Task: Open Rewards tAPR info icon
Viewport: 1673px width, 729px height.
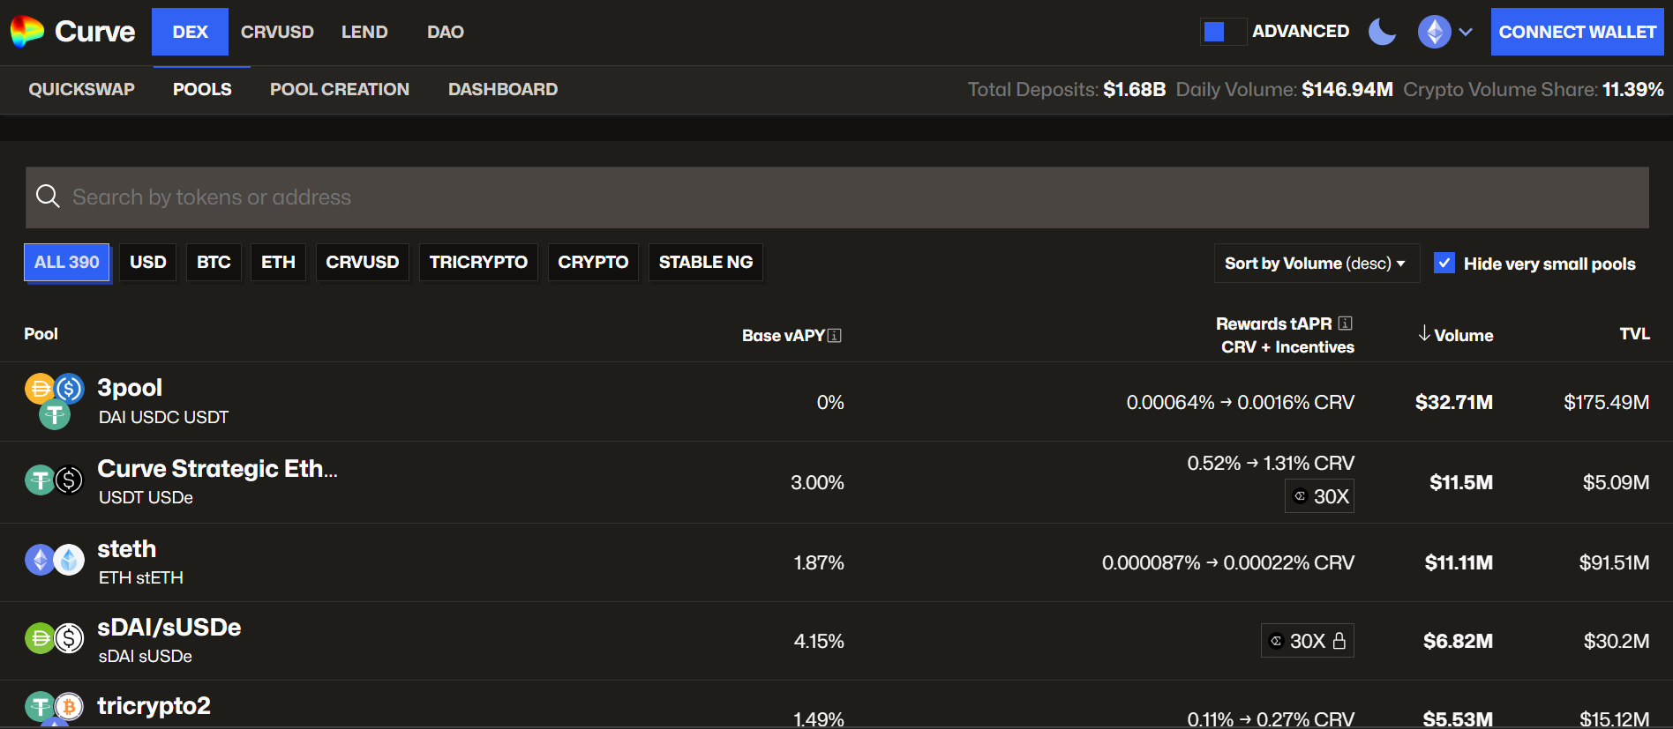Action: (1345, 324)
